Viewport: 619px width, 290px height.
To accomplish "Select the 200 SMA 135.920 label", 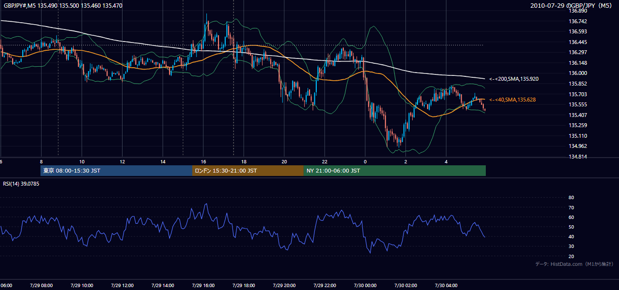I will click(513, 78).
